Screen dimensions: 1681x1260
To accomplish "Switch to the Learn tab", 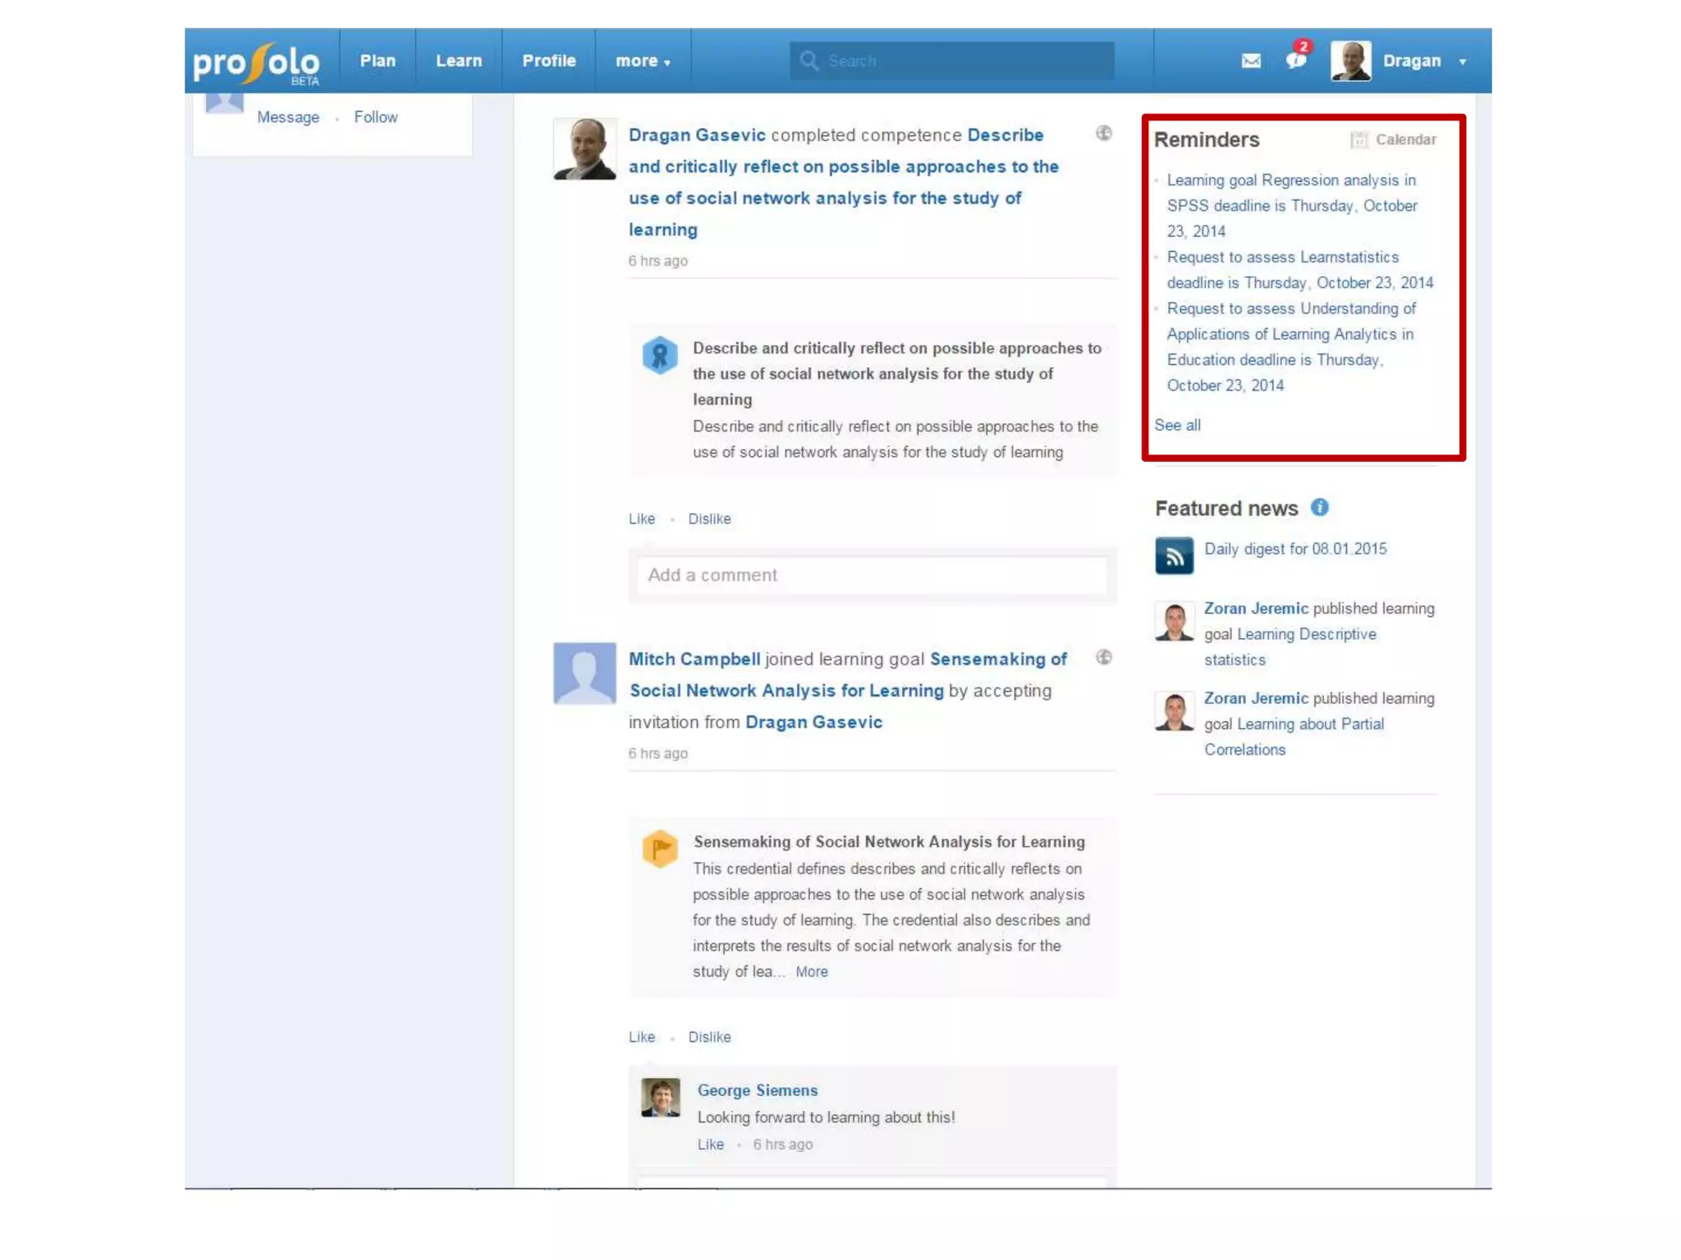I will (x=459, y=61).
